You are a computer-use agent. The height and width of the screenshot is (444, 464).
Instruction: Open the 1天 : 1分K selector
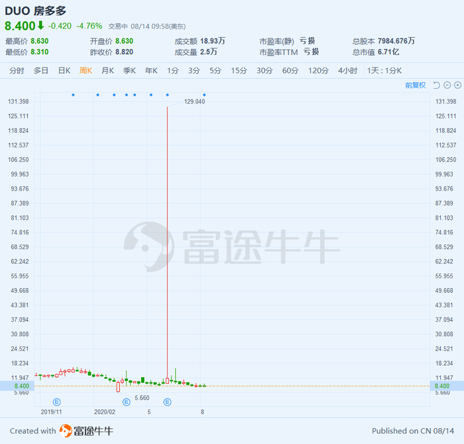coord(384,71)
